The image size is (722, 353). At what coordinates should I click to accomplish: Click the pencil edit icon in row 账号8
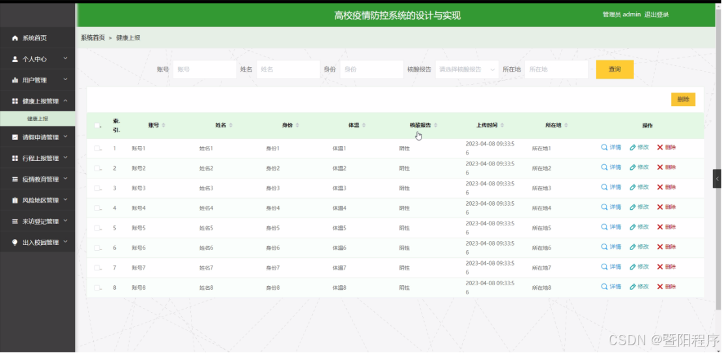(633, 287)
